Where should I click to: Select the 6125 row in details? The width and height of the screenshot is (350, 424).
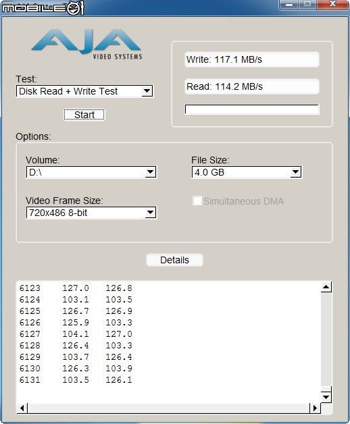76,311
